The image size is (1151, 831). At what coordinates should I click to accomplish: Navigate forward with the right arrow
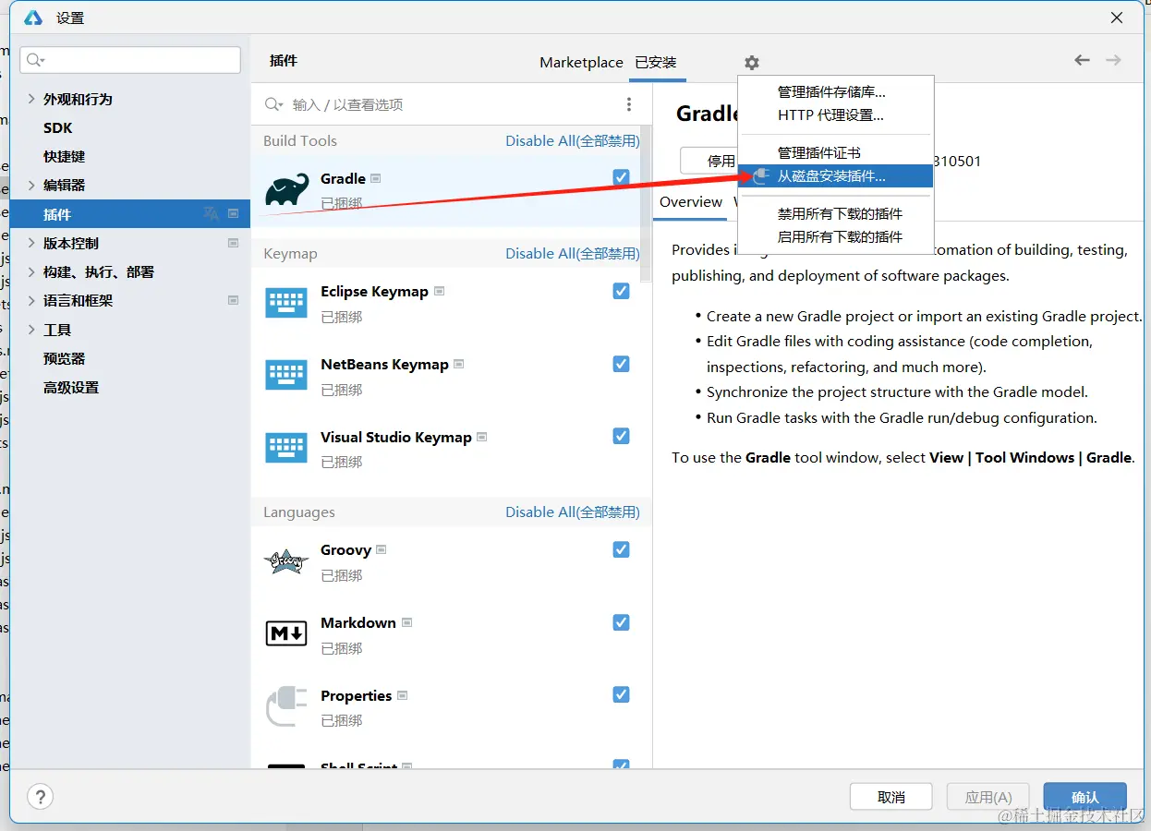point(1113,60)
